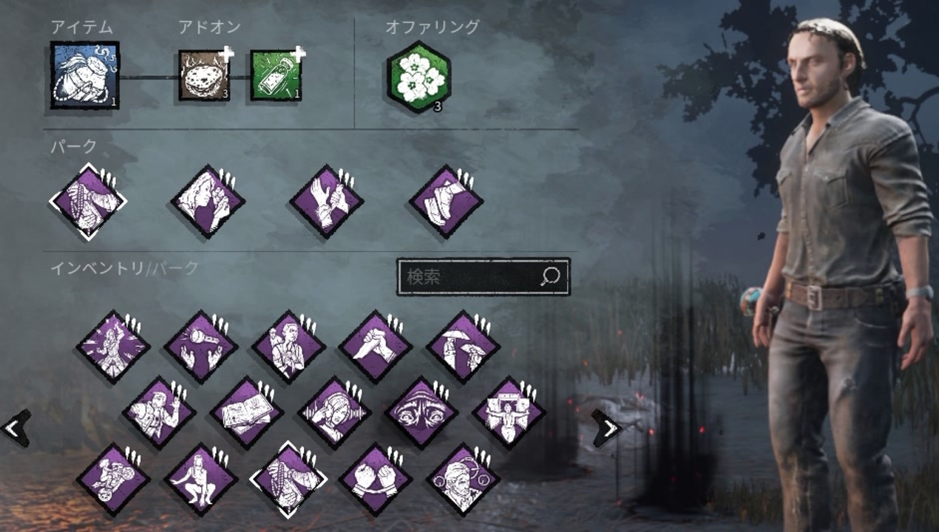This screenshot has width=939, height=532.
Task: Go to previous perk inventory page
Action: pyautogui.click(x=16, y=427)
